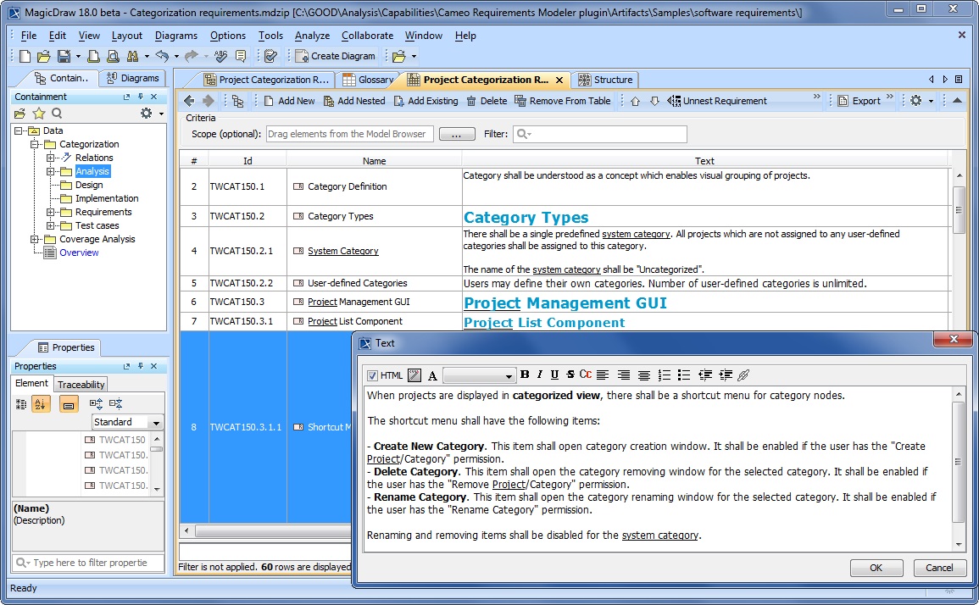Select the bulleted list icon
Screen dimensions: 979x605
(685, 375)
